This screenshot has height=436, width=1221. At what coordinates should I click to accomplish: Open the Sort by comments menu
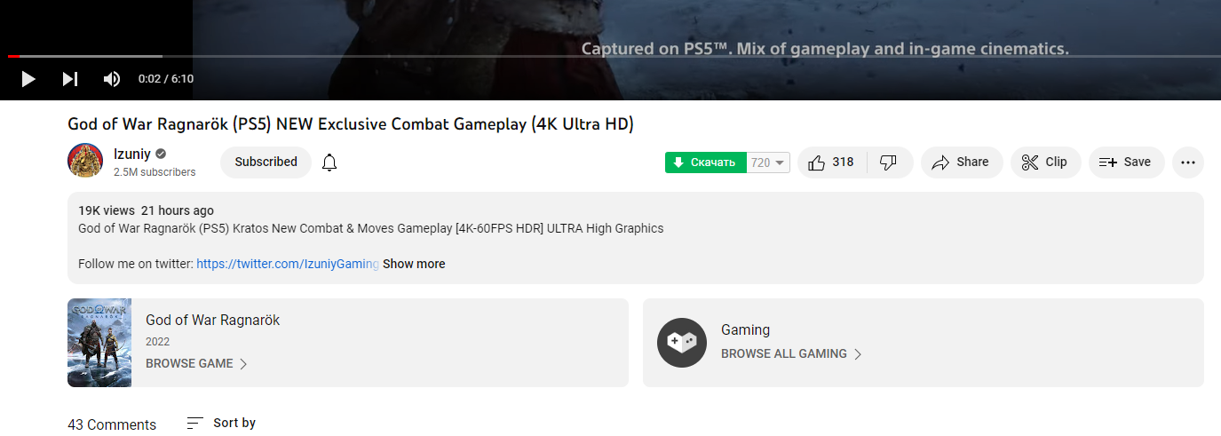pos(221,424)
